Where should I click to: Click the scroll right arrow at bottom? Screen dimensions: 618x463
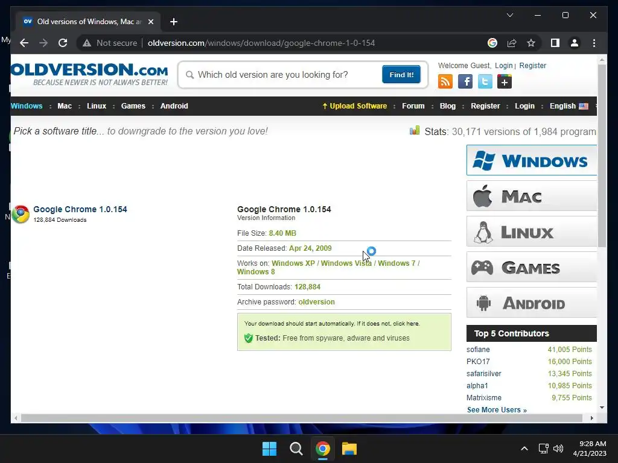(591, 418)
